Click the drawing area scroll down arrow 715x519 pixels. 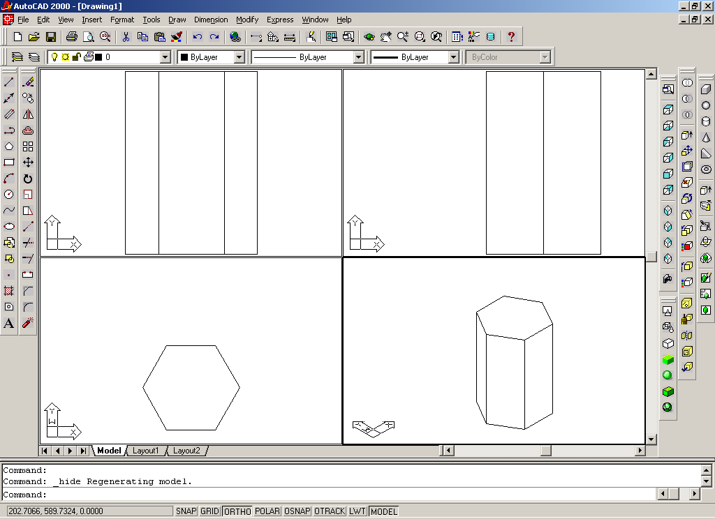[x=651, y=439]
